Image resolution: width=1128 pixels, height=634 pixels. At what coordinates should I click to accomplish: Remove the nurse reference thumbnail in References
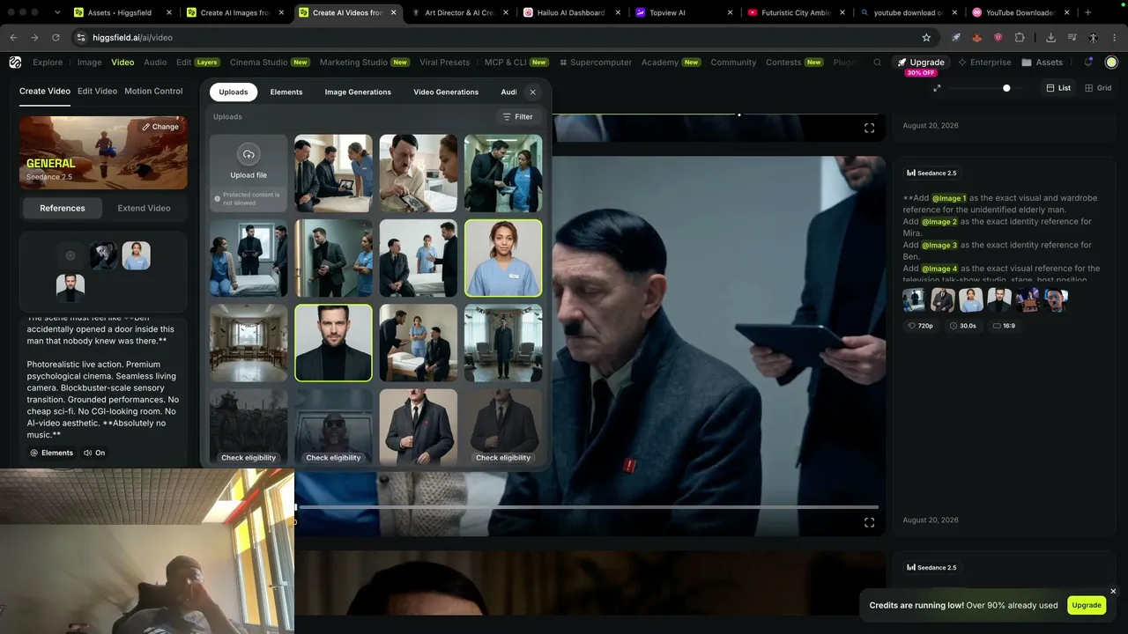coord(136,255)
